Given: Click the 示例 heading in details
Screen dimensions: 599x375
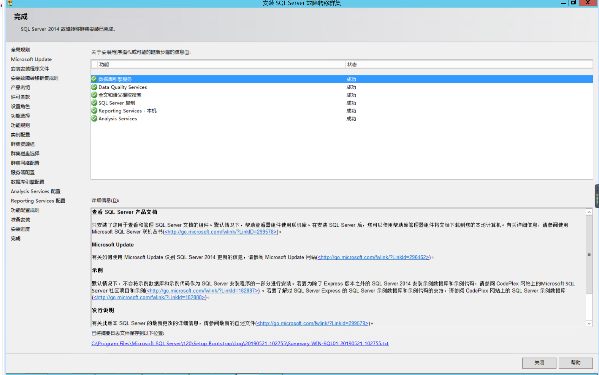Looking at the screenshot, I should tap(97, 270).
